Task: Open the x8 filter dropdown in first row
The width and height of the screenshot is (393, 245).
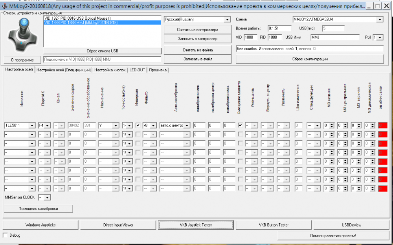Action: (154, 125)
